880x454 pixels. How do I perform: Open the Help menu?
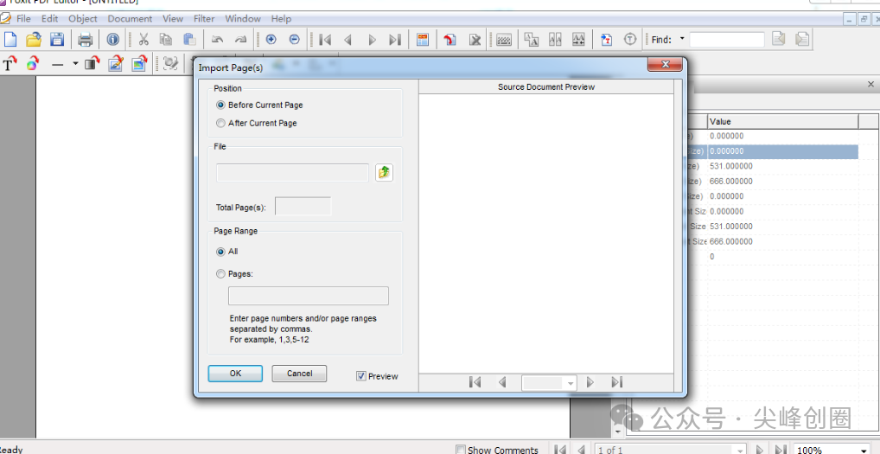point(281,18)
